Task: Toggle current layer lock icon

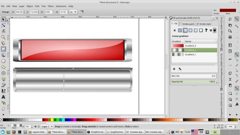Action: pyautogui.click(x=39, y=127)
